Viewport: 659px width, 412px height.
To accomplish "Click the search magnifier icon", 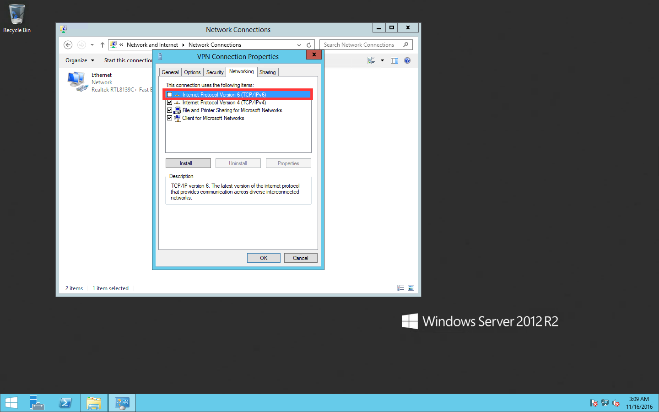I will click(x=406, y=45).
